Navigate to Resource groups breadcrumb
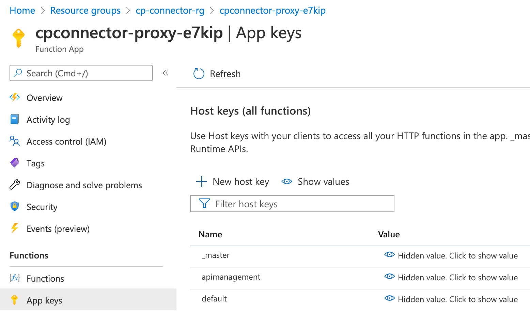The width and height of the screenshot is (530, 311). click(85, 11)
